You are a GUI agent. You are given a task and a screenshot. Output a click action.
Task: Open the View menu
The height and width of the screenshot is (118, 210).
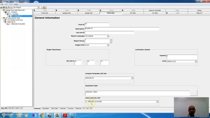11,4
